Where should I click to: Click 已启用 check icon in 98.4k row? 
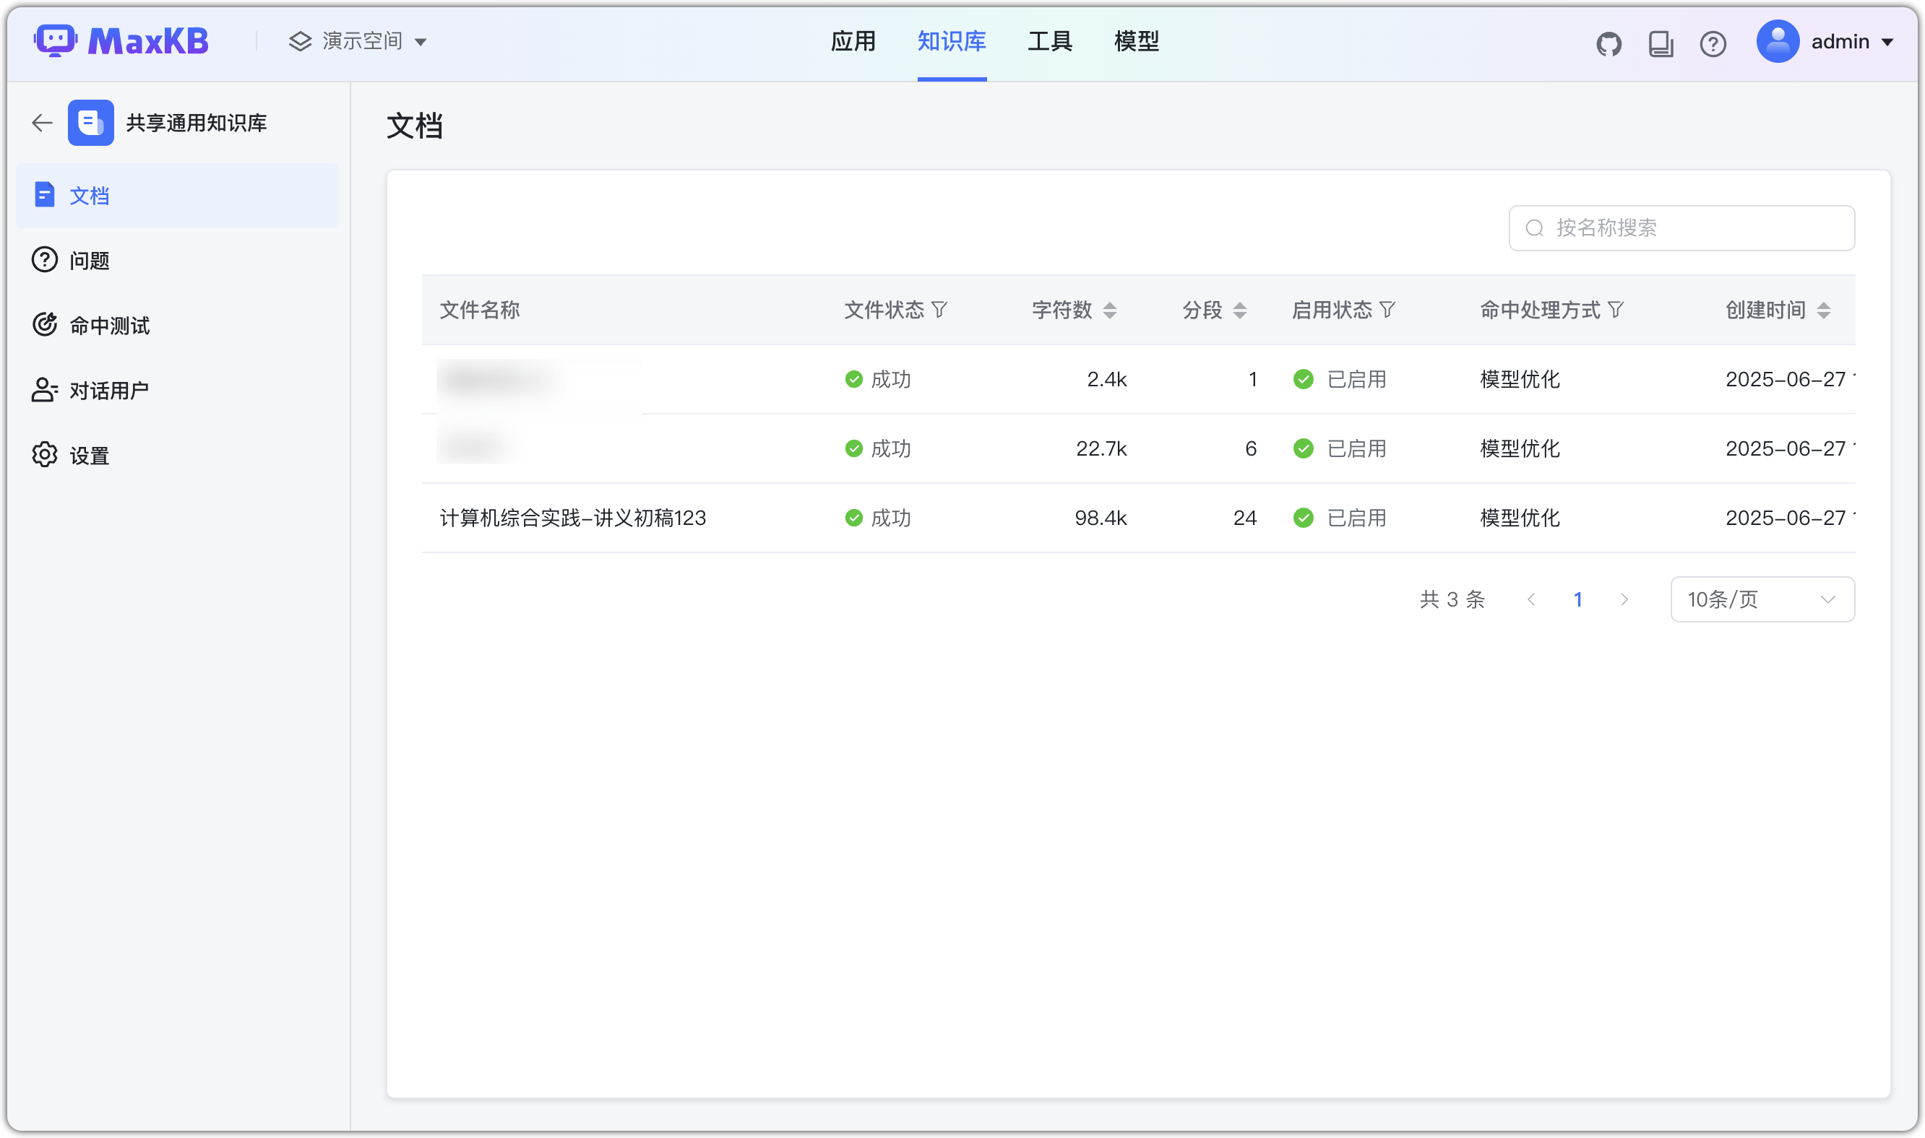click(1303, 518)
